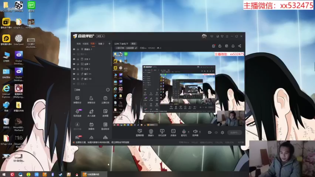
Task: Click the 扬声器 speaker icon
Action: (x=195, y=131)
